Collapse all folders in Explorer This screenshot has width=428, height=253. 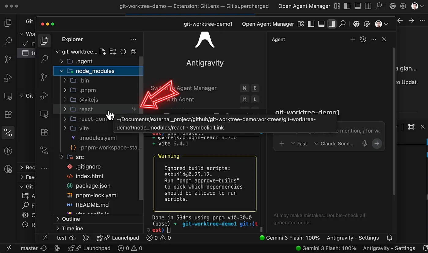click(134, 51)
